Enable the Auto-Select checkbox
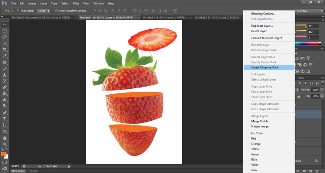This screenshot has height=173, width=325. [x=18, y=11]
